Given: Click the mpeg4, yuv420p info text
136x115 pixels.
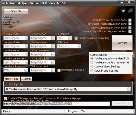Looking at the screenshot, I should click(x=12, y=22).
